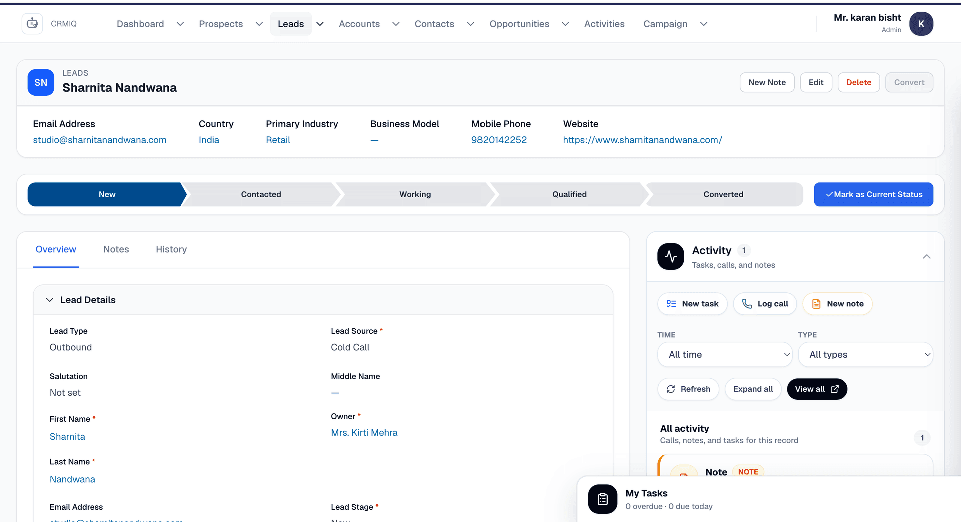The image size is (961, 522).
Task: Expand the Opportunities menu chevron
Action: (x=565, y=24)
